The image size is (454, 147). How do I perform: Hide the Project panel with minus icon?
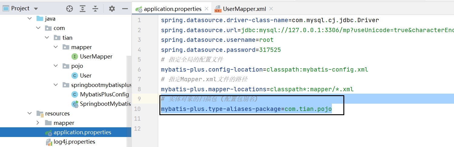[125, 9]
